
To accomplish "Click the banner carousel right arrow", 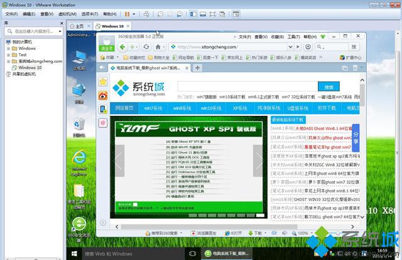I will 258,160.
